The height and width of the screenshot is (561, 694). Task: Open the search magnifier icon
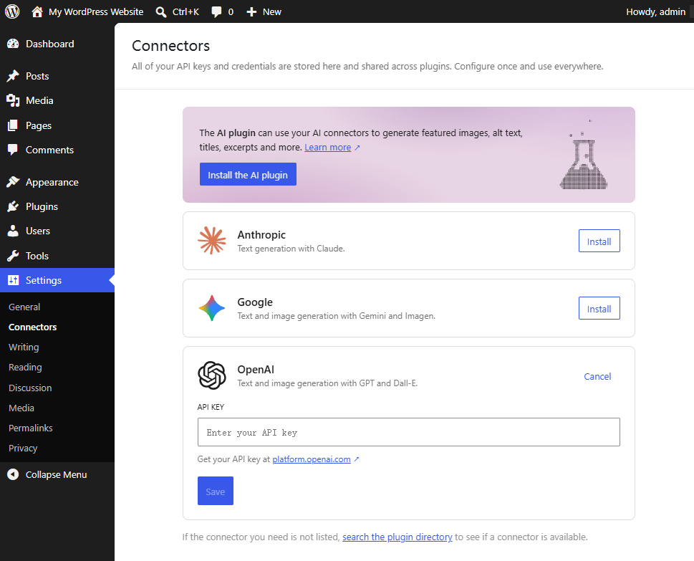click(x=161, y=12)
